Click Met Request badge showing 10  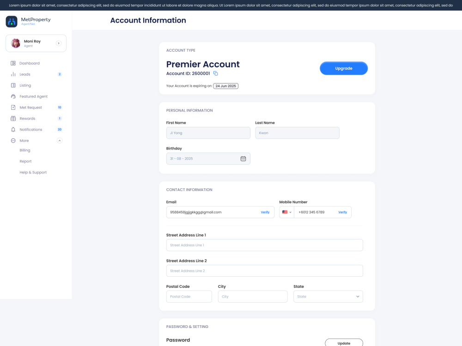tap(60, 107)
